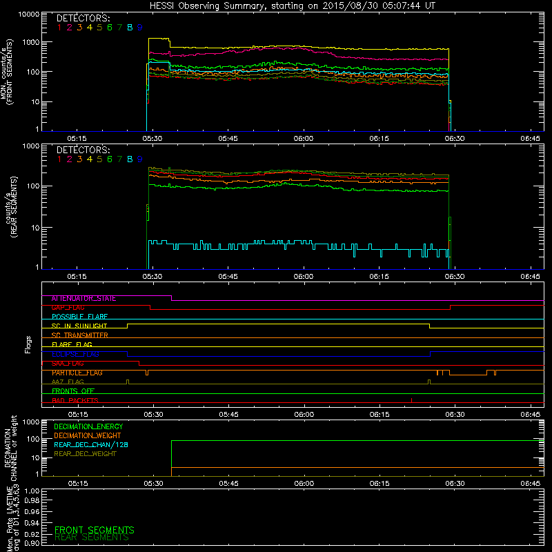Select detector 2 in rear segments legend
Image resolution: width=552 pixels, height=552 pixels.
(x=70, y=159)
